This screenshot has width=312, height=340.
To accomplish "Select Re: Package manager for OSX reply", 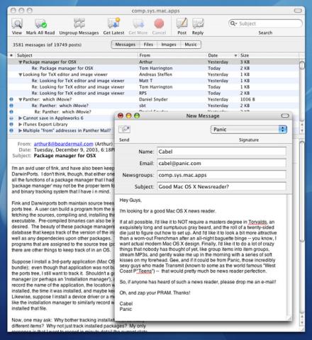I will click(153, 68).
